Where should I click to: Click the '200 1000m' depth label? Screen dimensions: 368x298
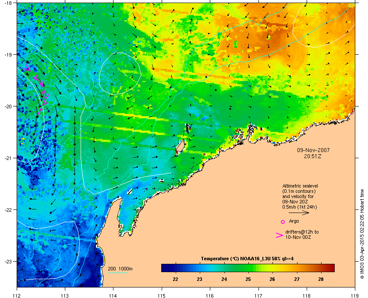pos(120,269)
